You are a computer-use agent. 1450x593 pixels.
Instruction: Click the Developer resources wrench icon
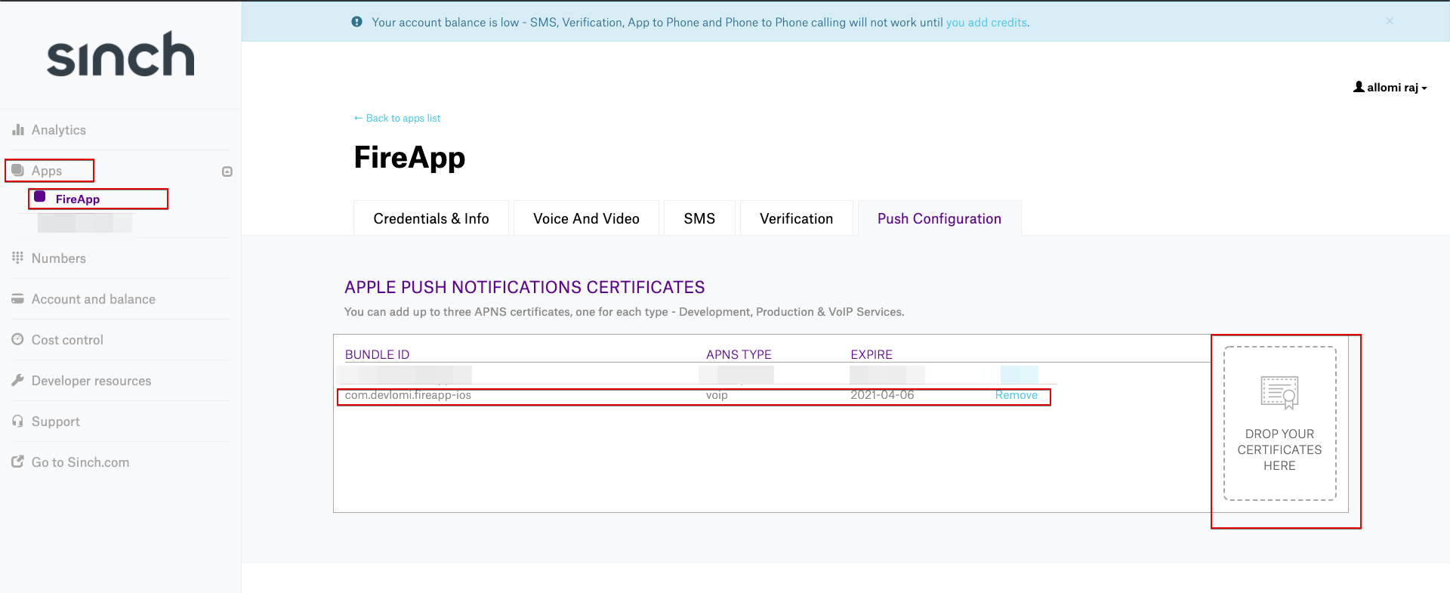(18, 381)
